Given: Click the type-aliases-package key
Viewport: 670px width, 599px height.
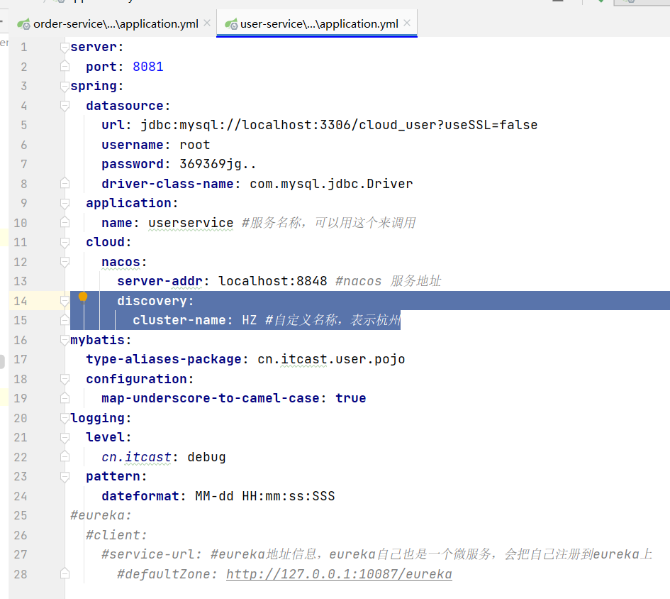Looking at the screenshot, I should click(164, 359).
